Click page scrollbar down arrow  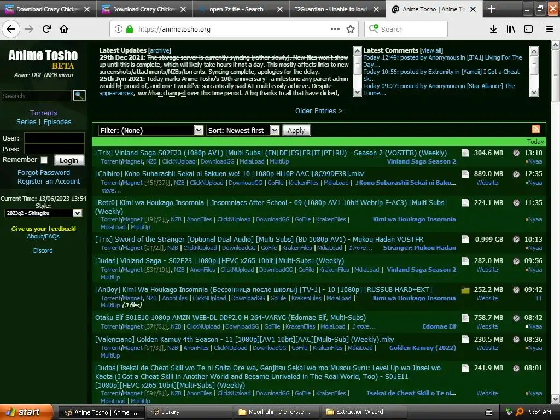[x=556, y=399]
